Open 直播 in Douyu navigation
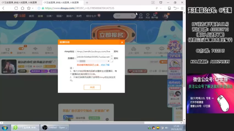 (x=40, y=16)
